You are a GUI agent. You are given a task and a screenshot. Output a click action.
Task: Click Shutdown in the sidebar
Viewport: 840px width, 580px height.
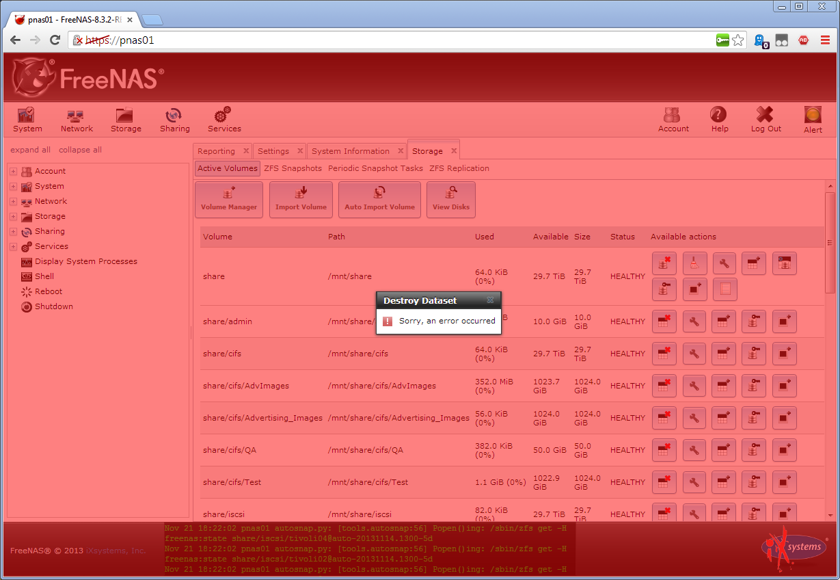tap(54, 306)
